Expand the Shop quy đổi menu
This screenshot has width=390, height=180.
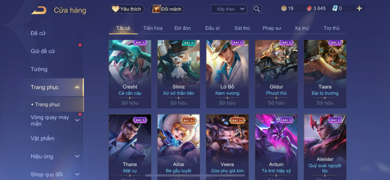coord(77,174)
